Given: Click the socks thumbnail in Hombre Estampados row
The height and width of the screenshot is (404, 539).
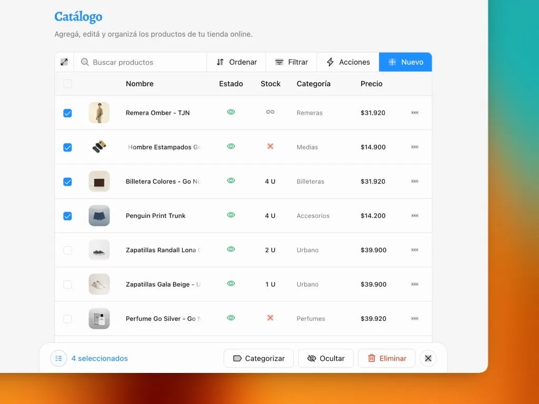Looking at the screenshot, I should pos(99,147).
